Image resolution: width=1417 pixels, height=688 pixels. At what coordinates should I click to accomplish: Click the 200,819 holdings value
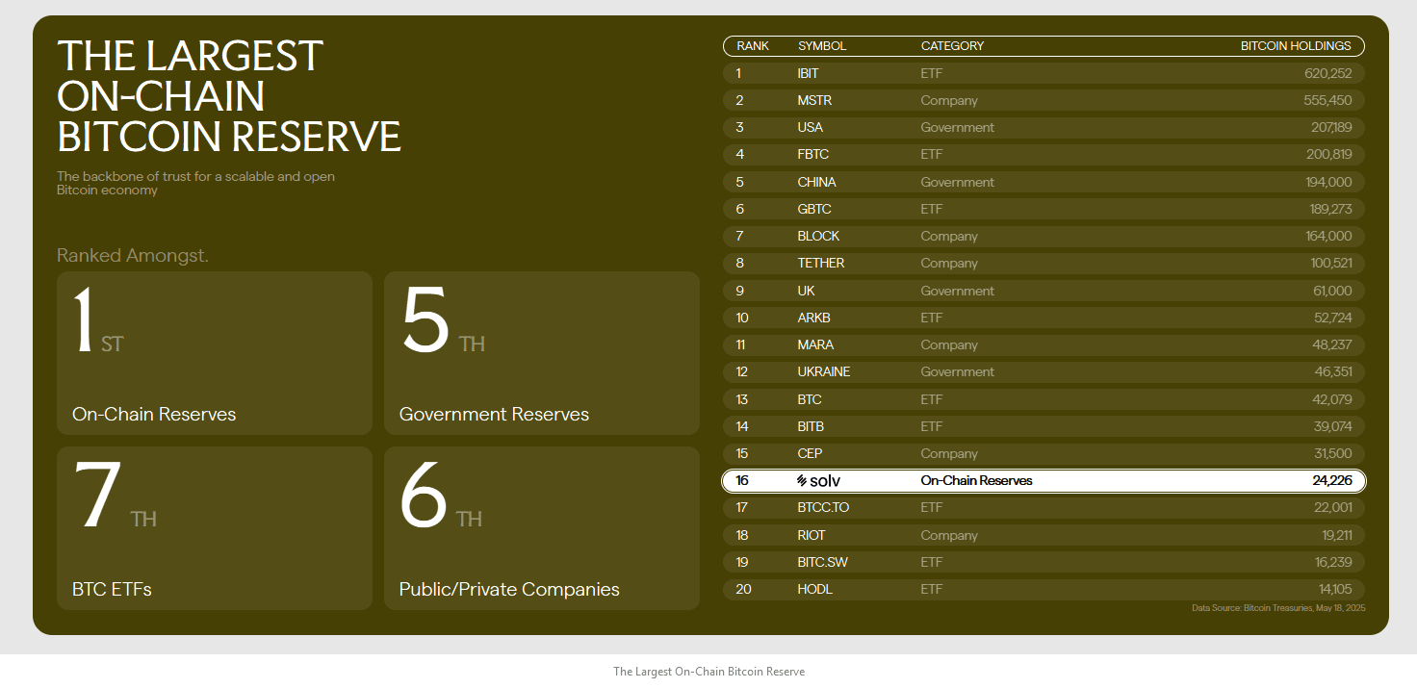[1329, 154]
